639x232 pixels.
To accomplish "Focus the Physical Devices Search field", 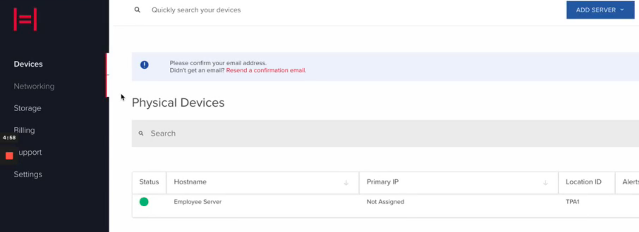I will pos(385,133).
